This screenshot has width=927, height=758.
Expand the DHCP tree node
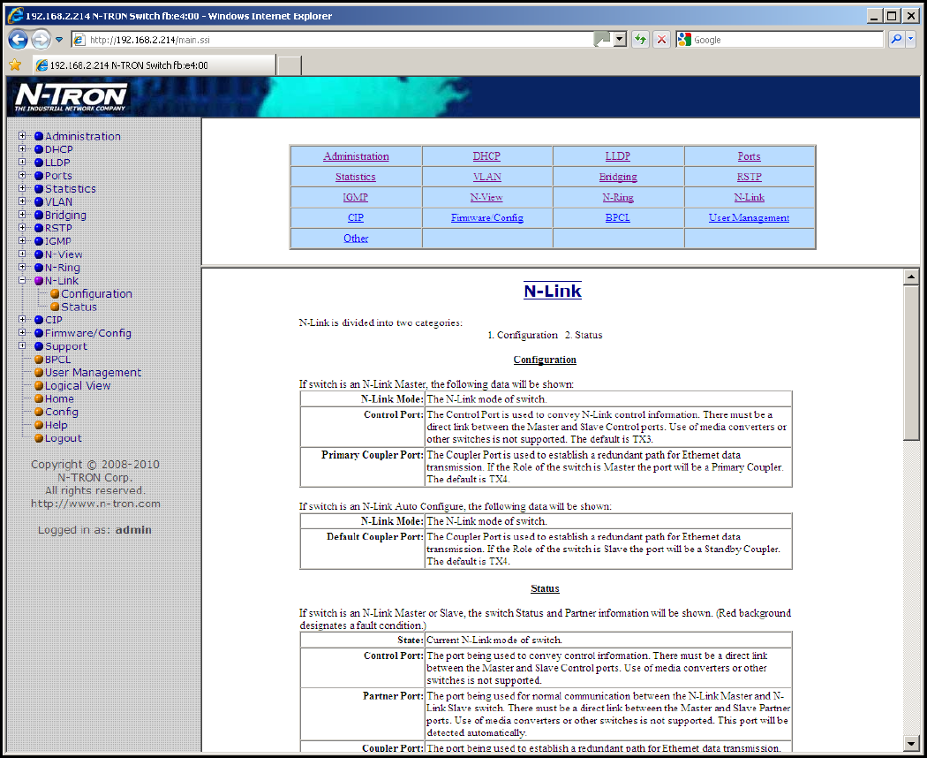pyautogui.click(x=22, y=148)
